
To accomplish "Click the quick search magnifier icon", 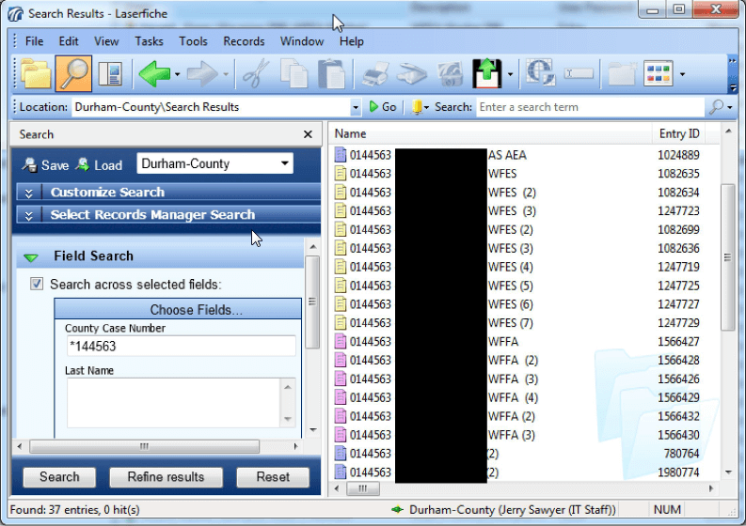I will (x=716, y=107).
